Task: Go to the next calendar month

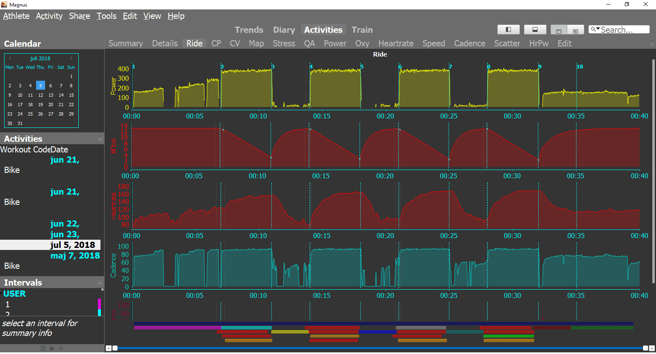Action: click(x=71, y=58)
